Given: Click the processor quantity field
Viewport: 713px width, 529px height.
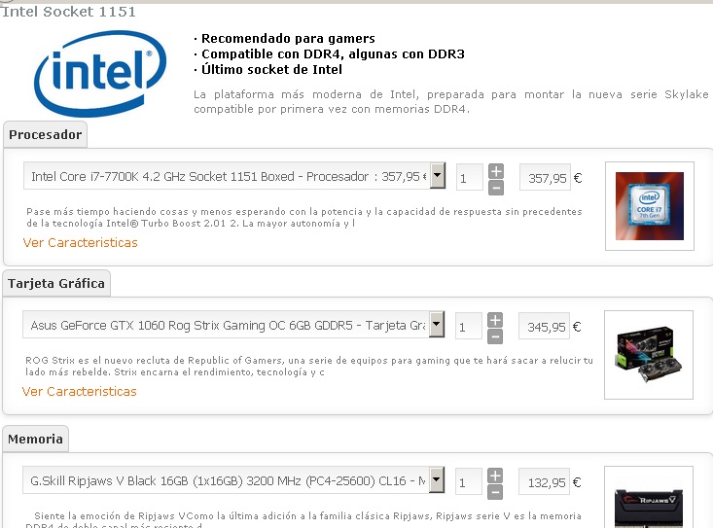Looking at the screenshot, I should pos(469,177).
